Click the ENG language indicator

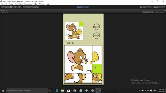[x=155, y=91]
